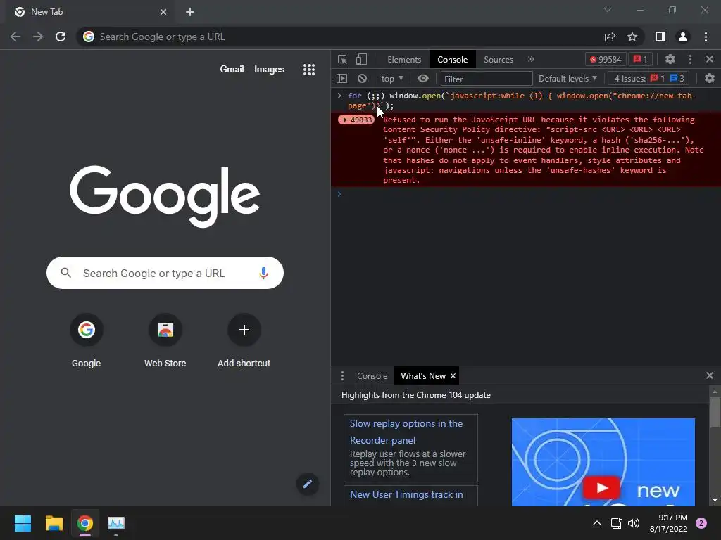
Task: Open the profile avatar icon
Action: pyautogui.click(x=683, y=37)
